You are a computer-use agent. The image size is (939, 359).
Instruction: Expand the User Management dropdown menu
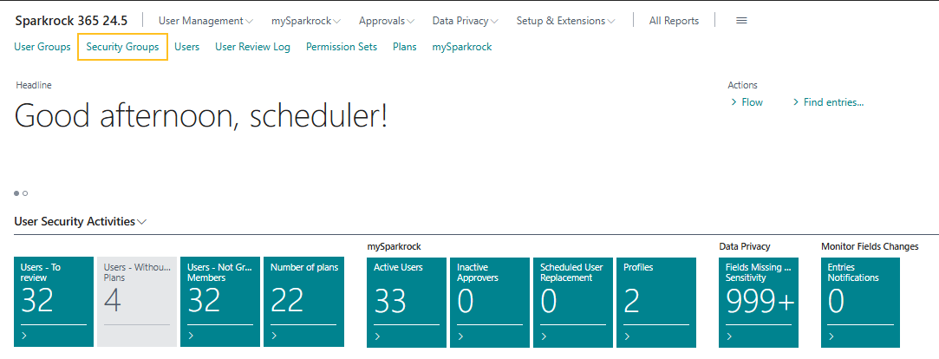[205, 21]
